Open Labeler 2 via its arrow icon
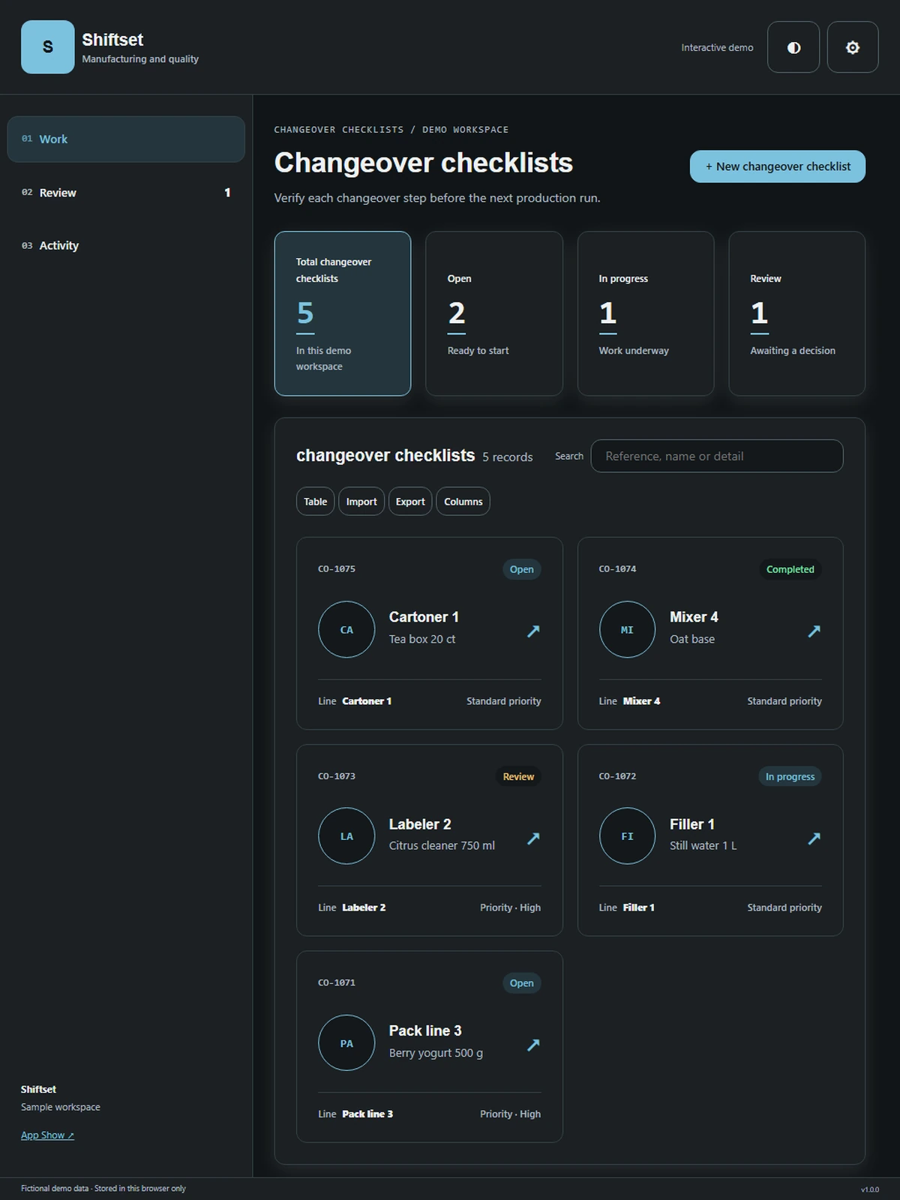Image resolution: width=900 pixels, height=1200 pixels. pos(533,838)
